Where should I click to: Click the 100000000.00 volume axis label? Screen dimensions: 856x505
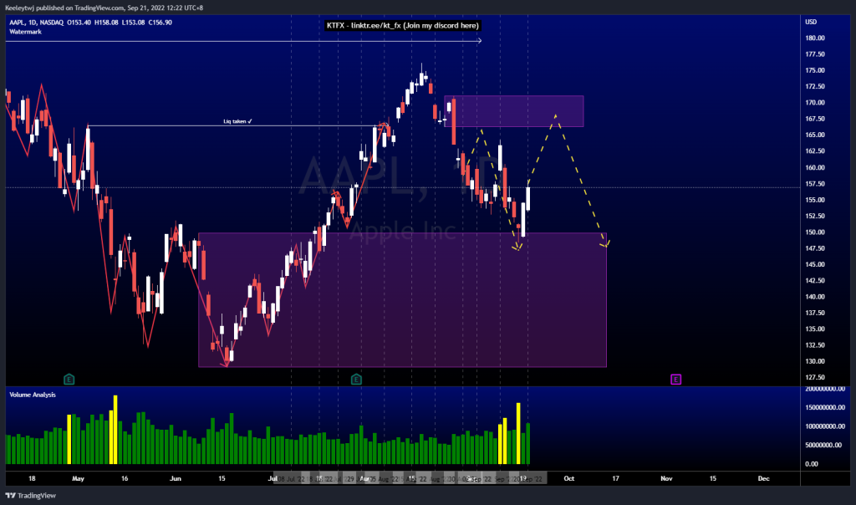pos(825,426)
